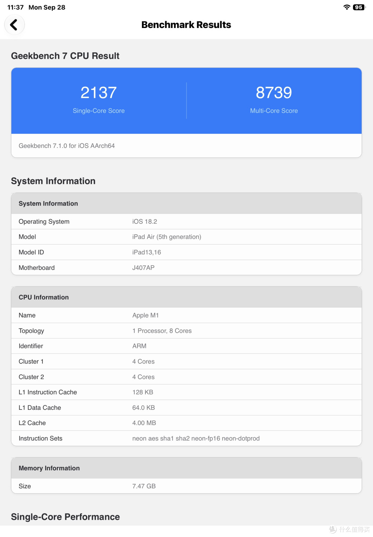Tap the Motherboard row label

(x=37, y=268)
